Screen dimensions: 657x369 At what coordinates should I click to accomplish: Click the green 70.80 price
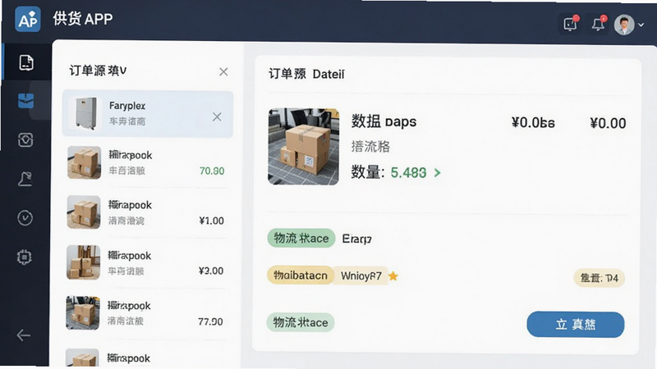click(212, 171)
